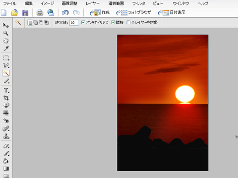Select the Move tool
The width and height of the screenshot is (238, 178).
coord(6,25)
